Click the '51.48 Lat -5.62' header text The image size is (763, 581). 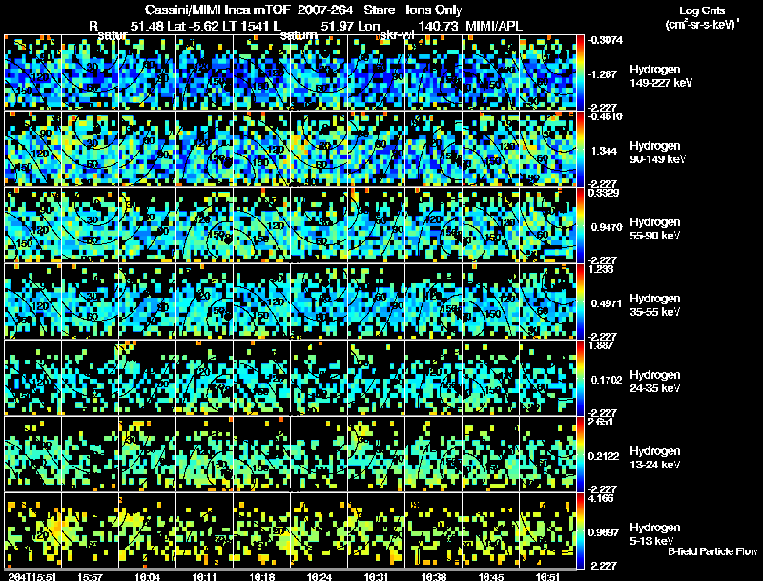point(176,26)
